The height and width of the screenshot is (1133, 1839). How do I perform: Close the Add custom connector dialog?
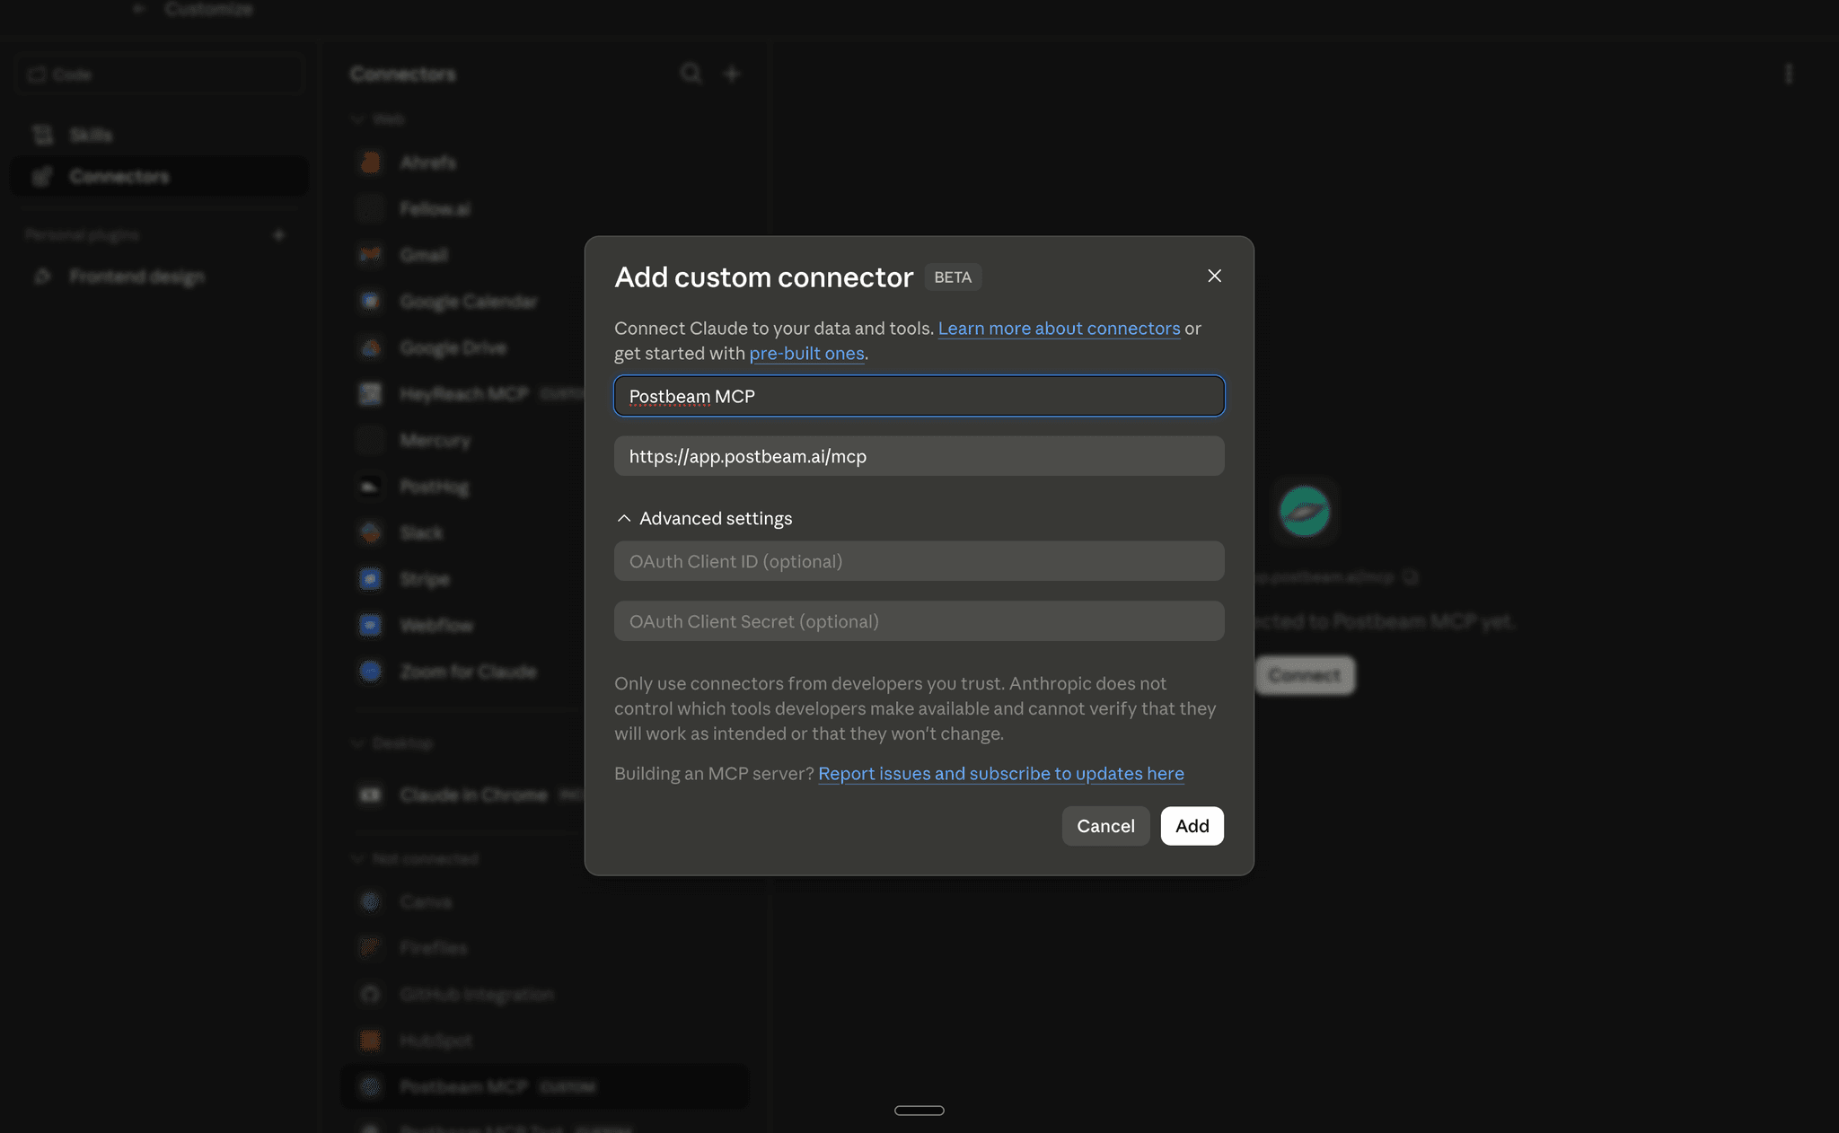click(1214, 276)
